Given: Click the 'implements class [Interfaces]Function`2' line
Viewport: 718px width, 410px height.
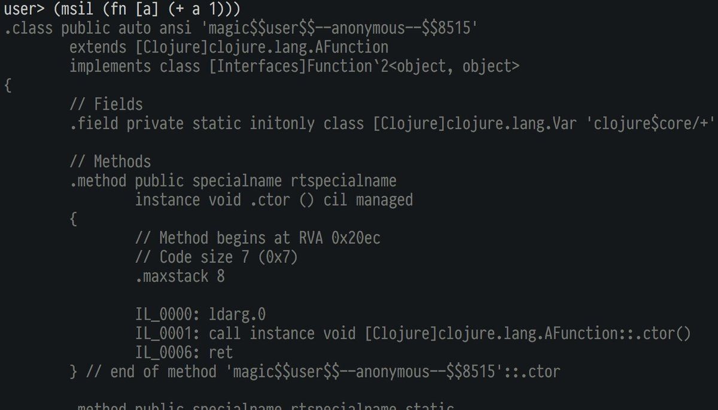Looking at the screenshot, I should (x=229, y=66).
